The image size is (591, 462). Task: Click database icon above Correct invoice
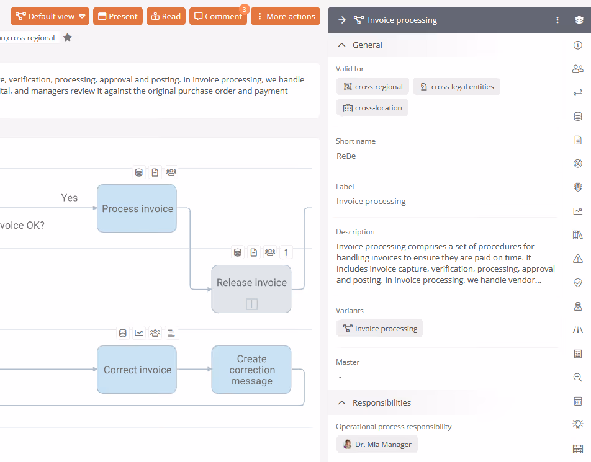pyautogui.click(x=122, y=333)
